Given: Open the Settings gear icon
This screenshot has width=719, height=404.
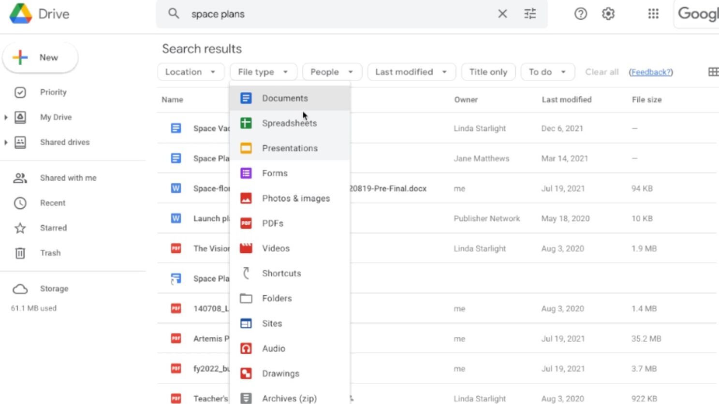Looking at the screenshot, I should click(x=608, y=14).
